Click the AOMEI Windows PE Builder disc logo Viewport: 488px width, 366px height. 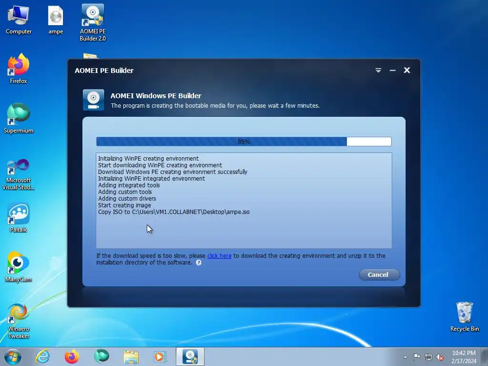(93, 100)
